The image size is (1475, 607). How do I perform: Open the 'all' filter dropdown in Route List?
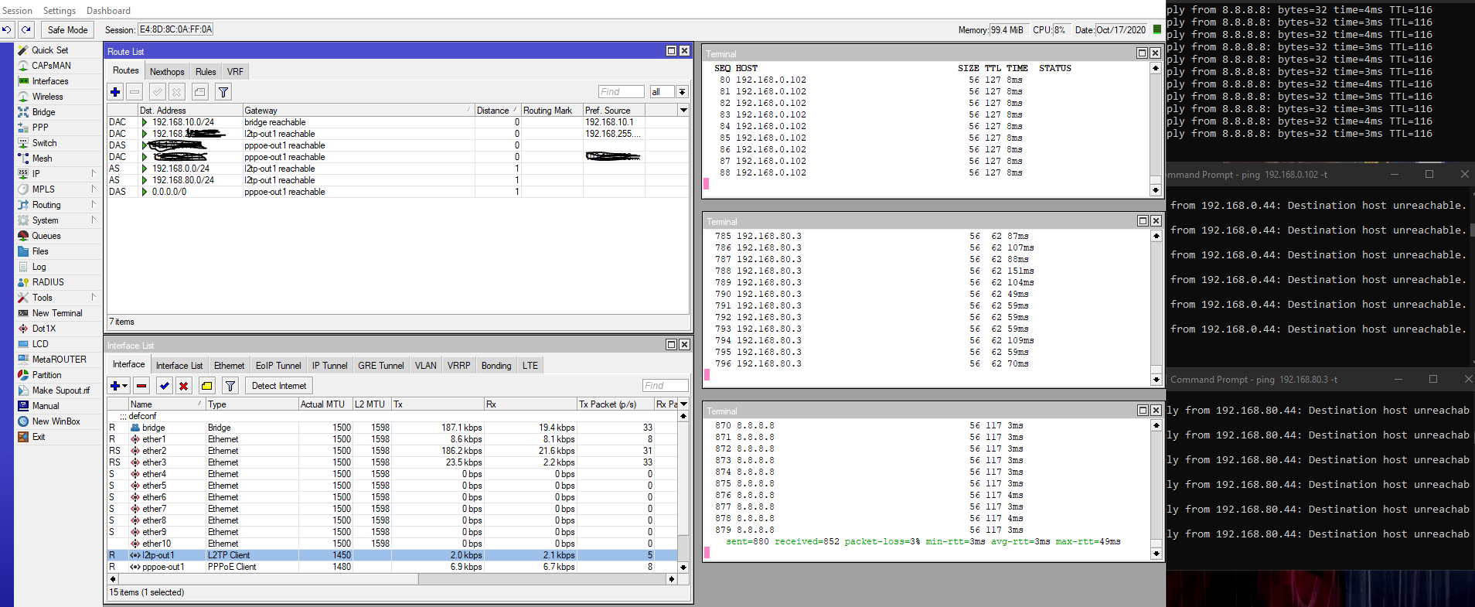(682, 92)
